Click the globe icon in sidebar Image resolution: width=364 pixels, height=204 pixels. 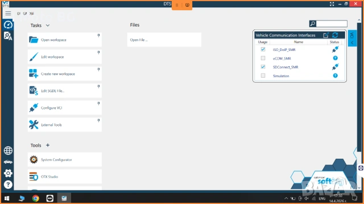[x=8, y=151]
